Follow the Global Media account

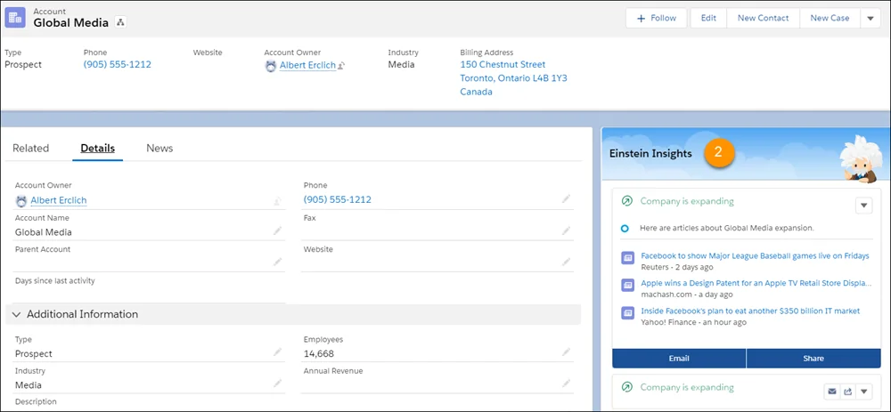(657, 18)
